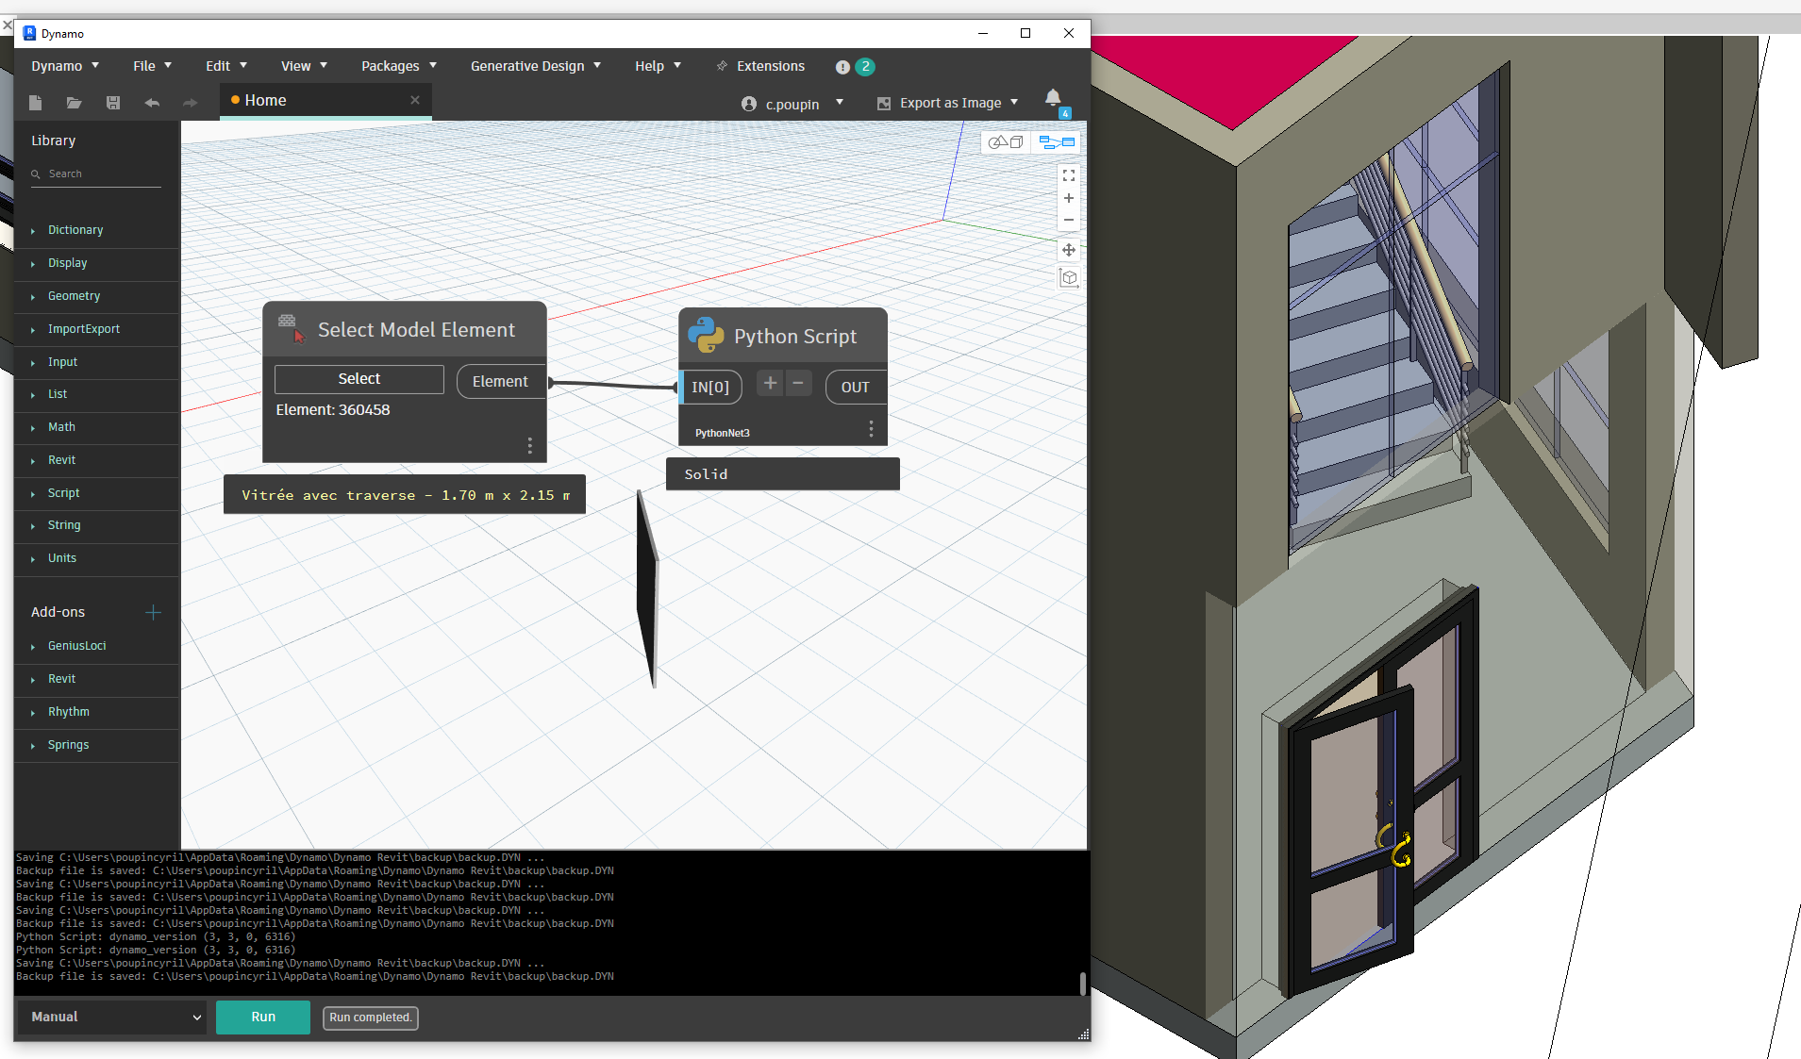Click the user account icon for c.poupin
Screen dimensions: 1801x1059
pos(749,104)
